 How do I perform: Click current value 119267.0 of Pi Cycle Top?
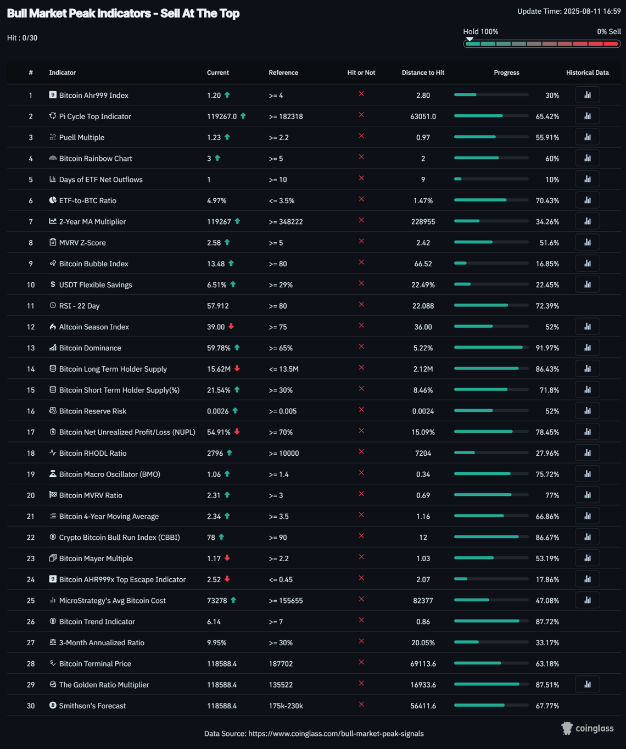pos(222,116)
